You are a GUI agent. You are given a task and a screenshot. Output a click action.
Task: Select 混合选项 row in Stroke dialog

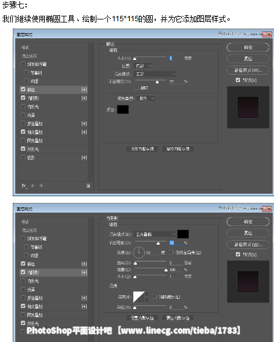[53, 56]
